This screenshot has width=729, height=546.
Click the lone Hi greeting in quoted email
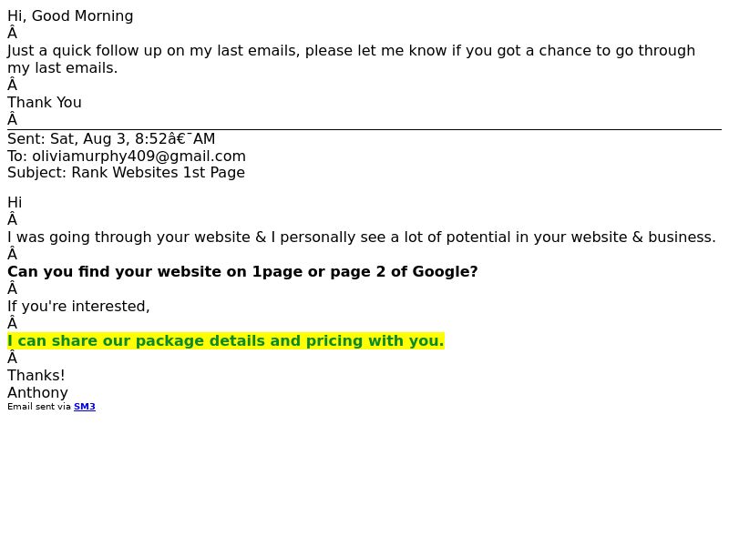15,202
